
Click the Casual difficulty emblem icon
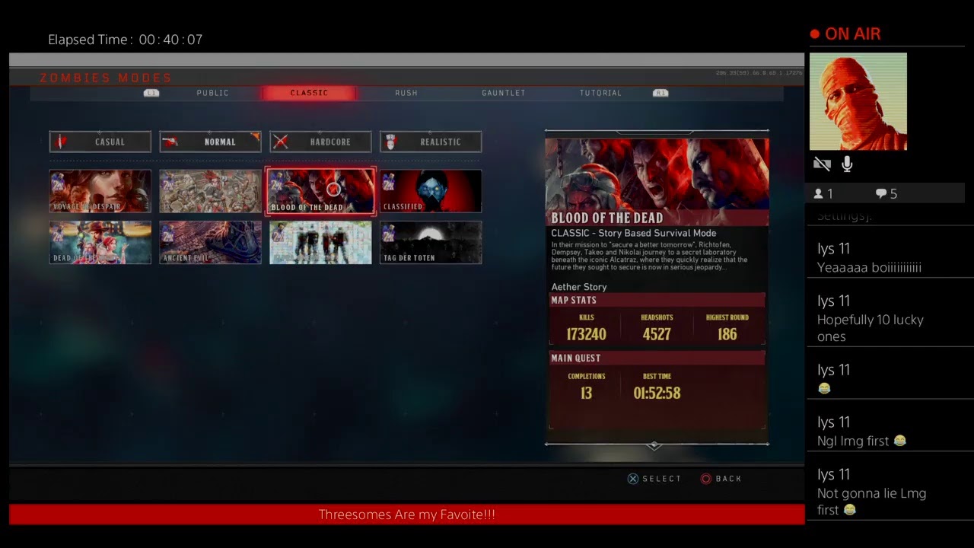click(62, 142)
